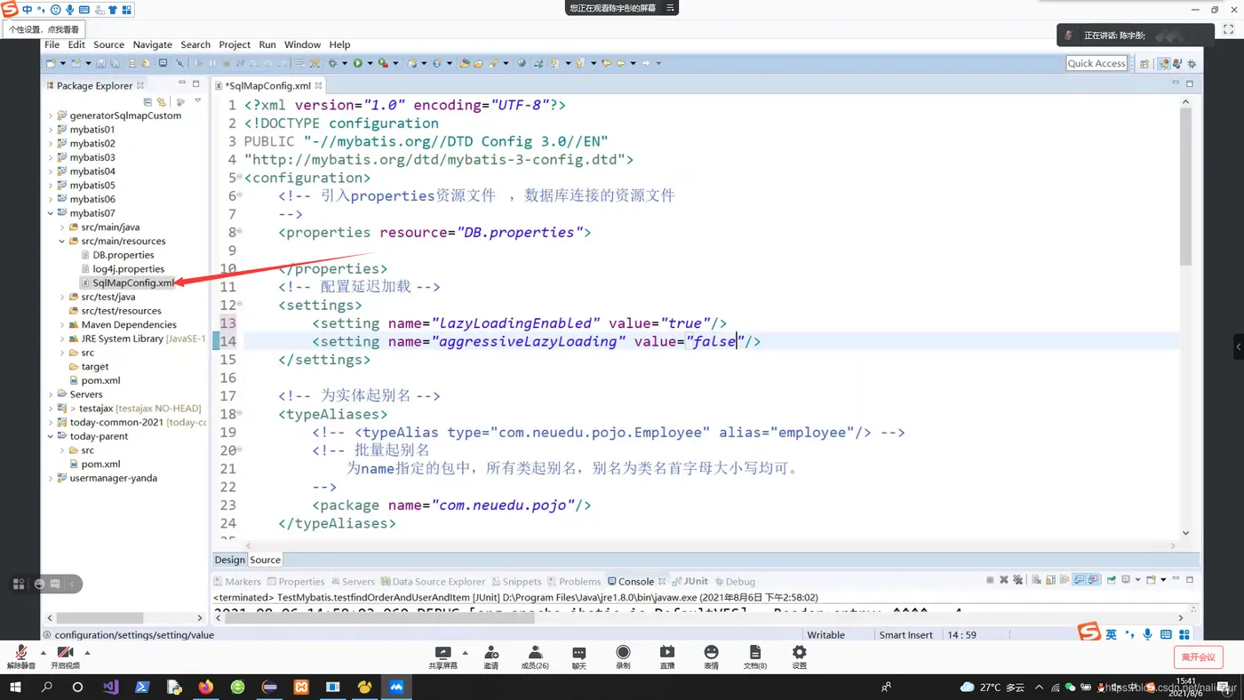Click the Save toolbar icon
1244x700 pixels.
101,63
